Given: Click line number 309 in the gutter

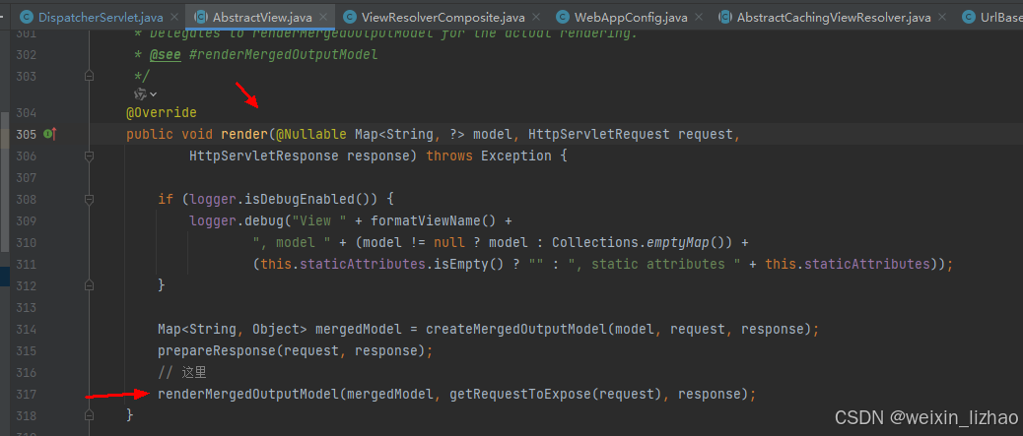Looking at the screenshot, I should pos(25,220).
